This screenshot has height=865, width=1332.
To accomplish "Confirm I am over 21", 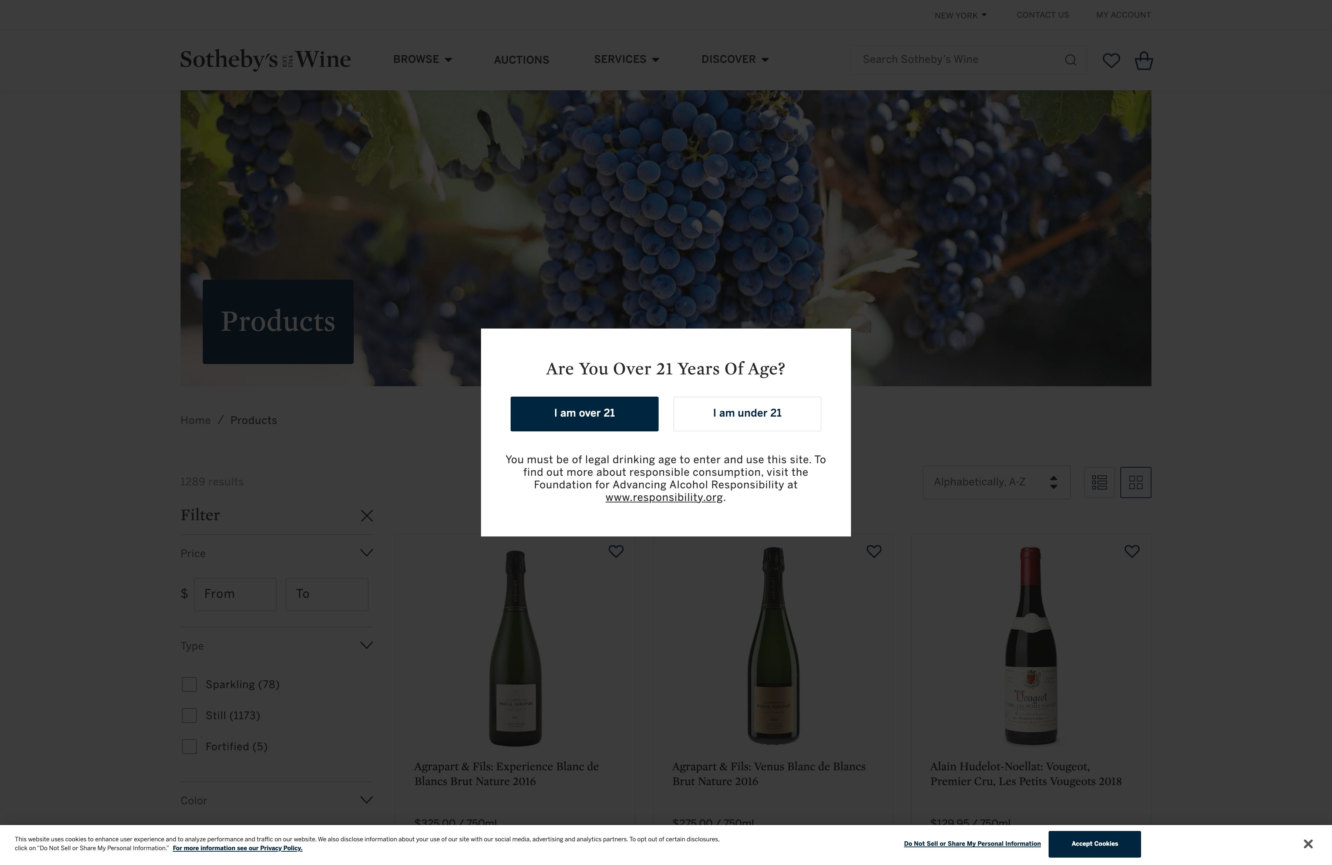I will click(584, 414).
